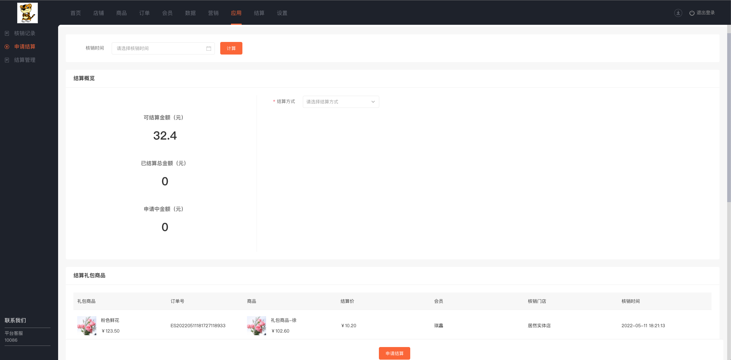Go to 结算管理 in sidebar
Screen dimensions: 731x360
pyautogui.click(x=25, y=60)
